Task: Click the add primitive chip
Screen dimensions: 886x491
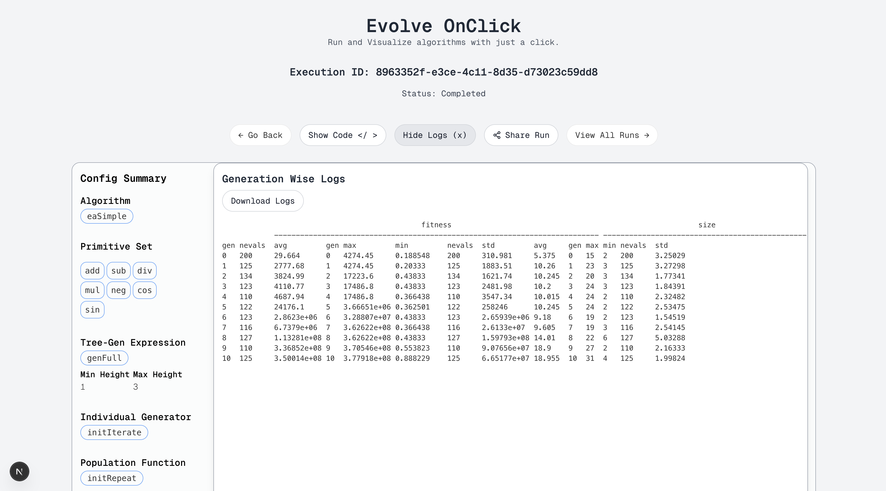Action: 92,271
